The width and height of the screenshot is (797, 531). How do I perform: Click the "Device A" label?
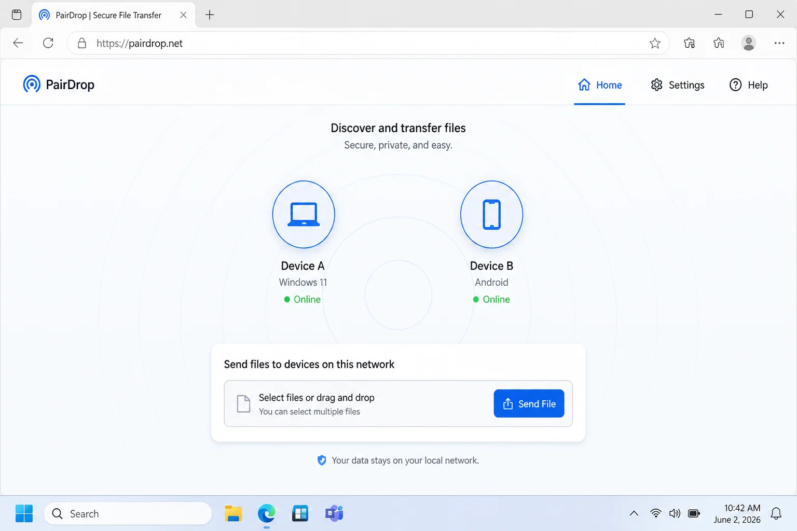point(303,266)
